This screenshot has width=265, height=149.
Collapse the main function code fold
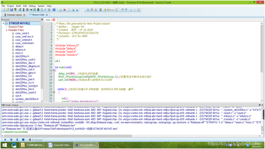pyautogui.click(x=54, y=70)
